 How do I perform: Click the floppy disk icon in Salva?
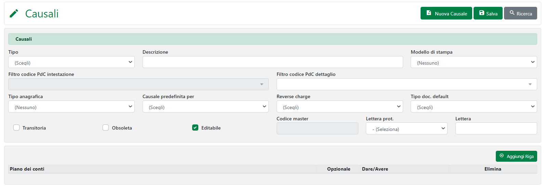coord(481,13)
